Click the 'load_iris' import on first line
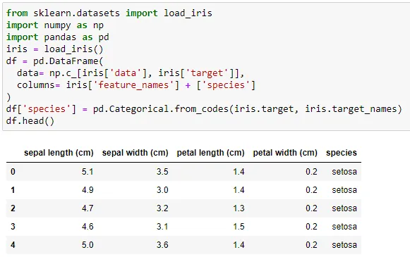The width and height of the screenshot is (410, 257). coord(188,13)
